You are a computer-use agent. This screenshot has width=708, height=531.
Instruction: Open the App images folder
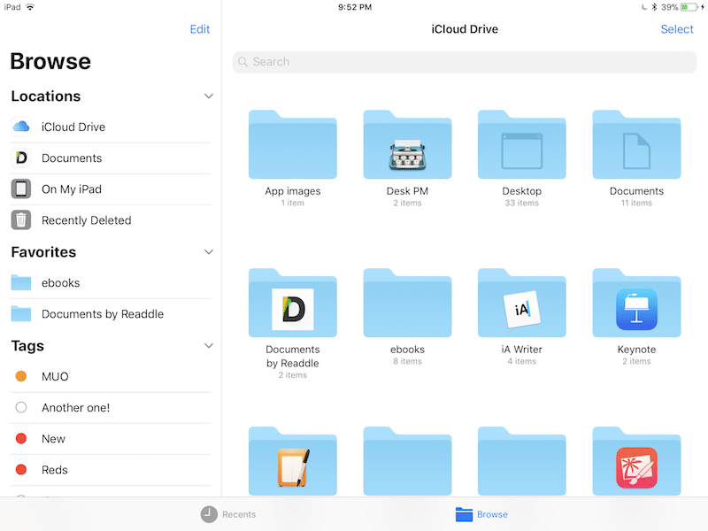click(292, 146)
